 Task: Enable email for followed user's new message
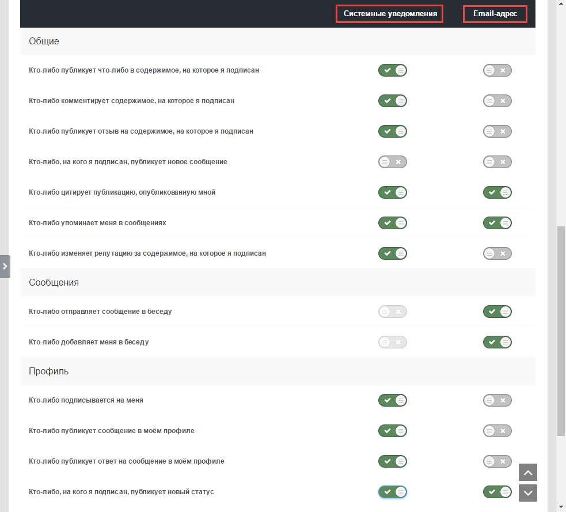[497, 162]
